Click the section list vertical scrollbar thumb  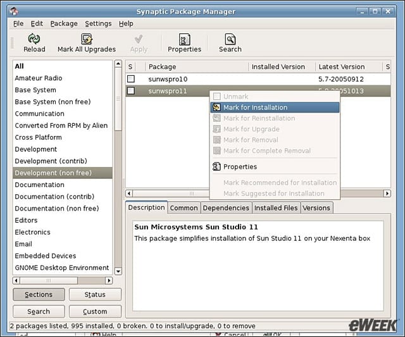(118, 99)
